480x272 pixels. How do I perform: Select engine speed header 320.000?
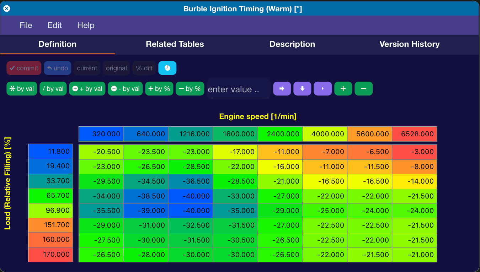tap(101, 134)
